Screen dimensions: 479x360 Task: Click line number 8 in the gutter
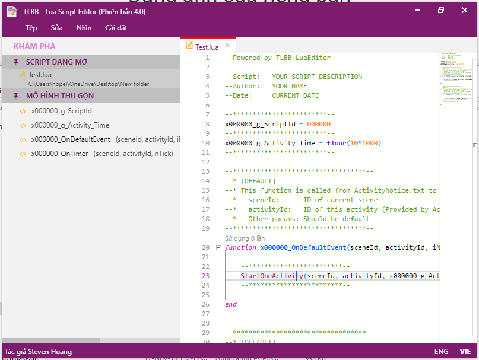point(207,124)
